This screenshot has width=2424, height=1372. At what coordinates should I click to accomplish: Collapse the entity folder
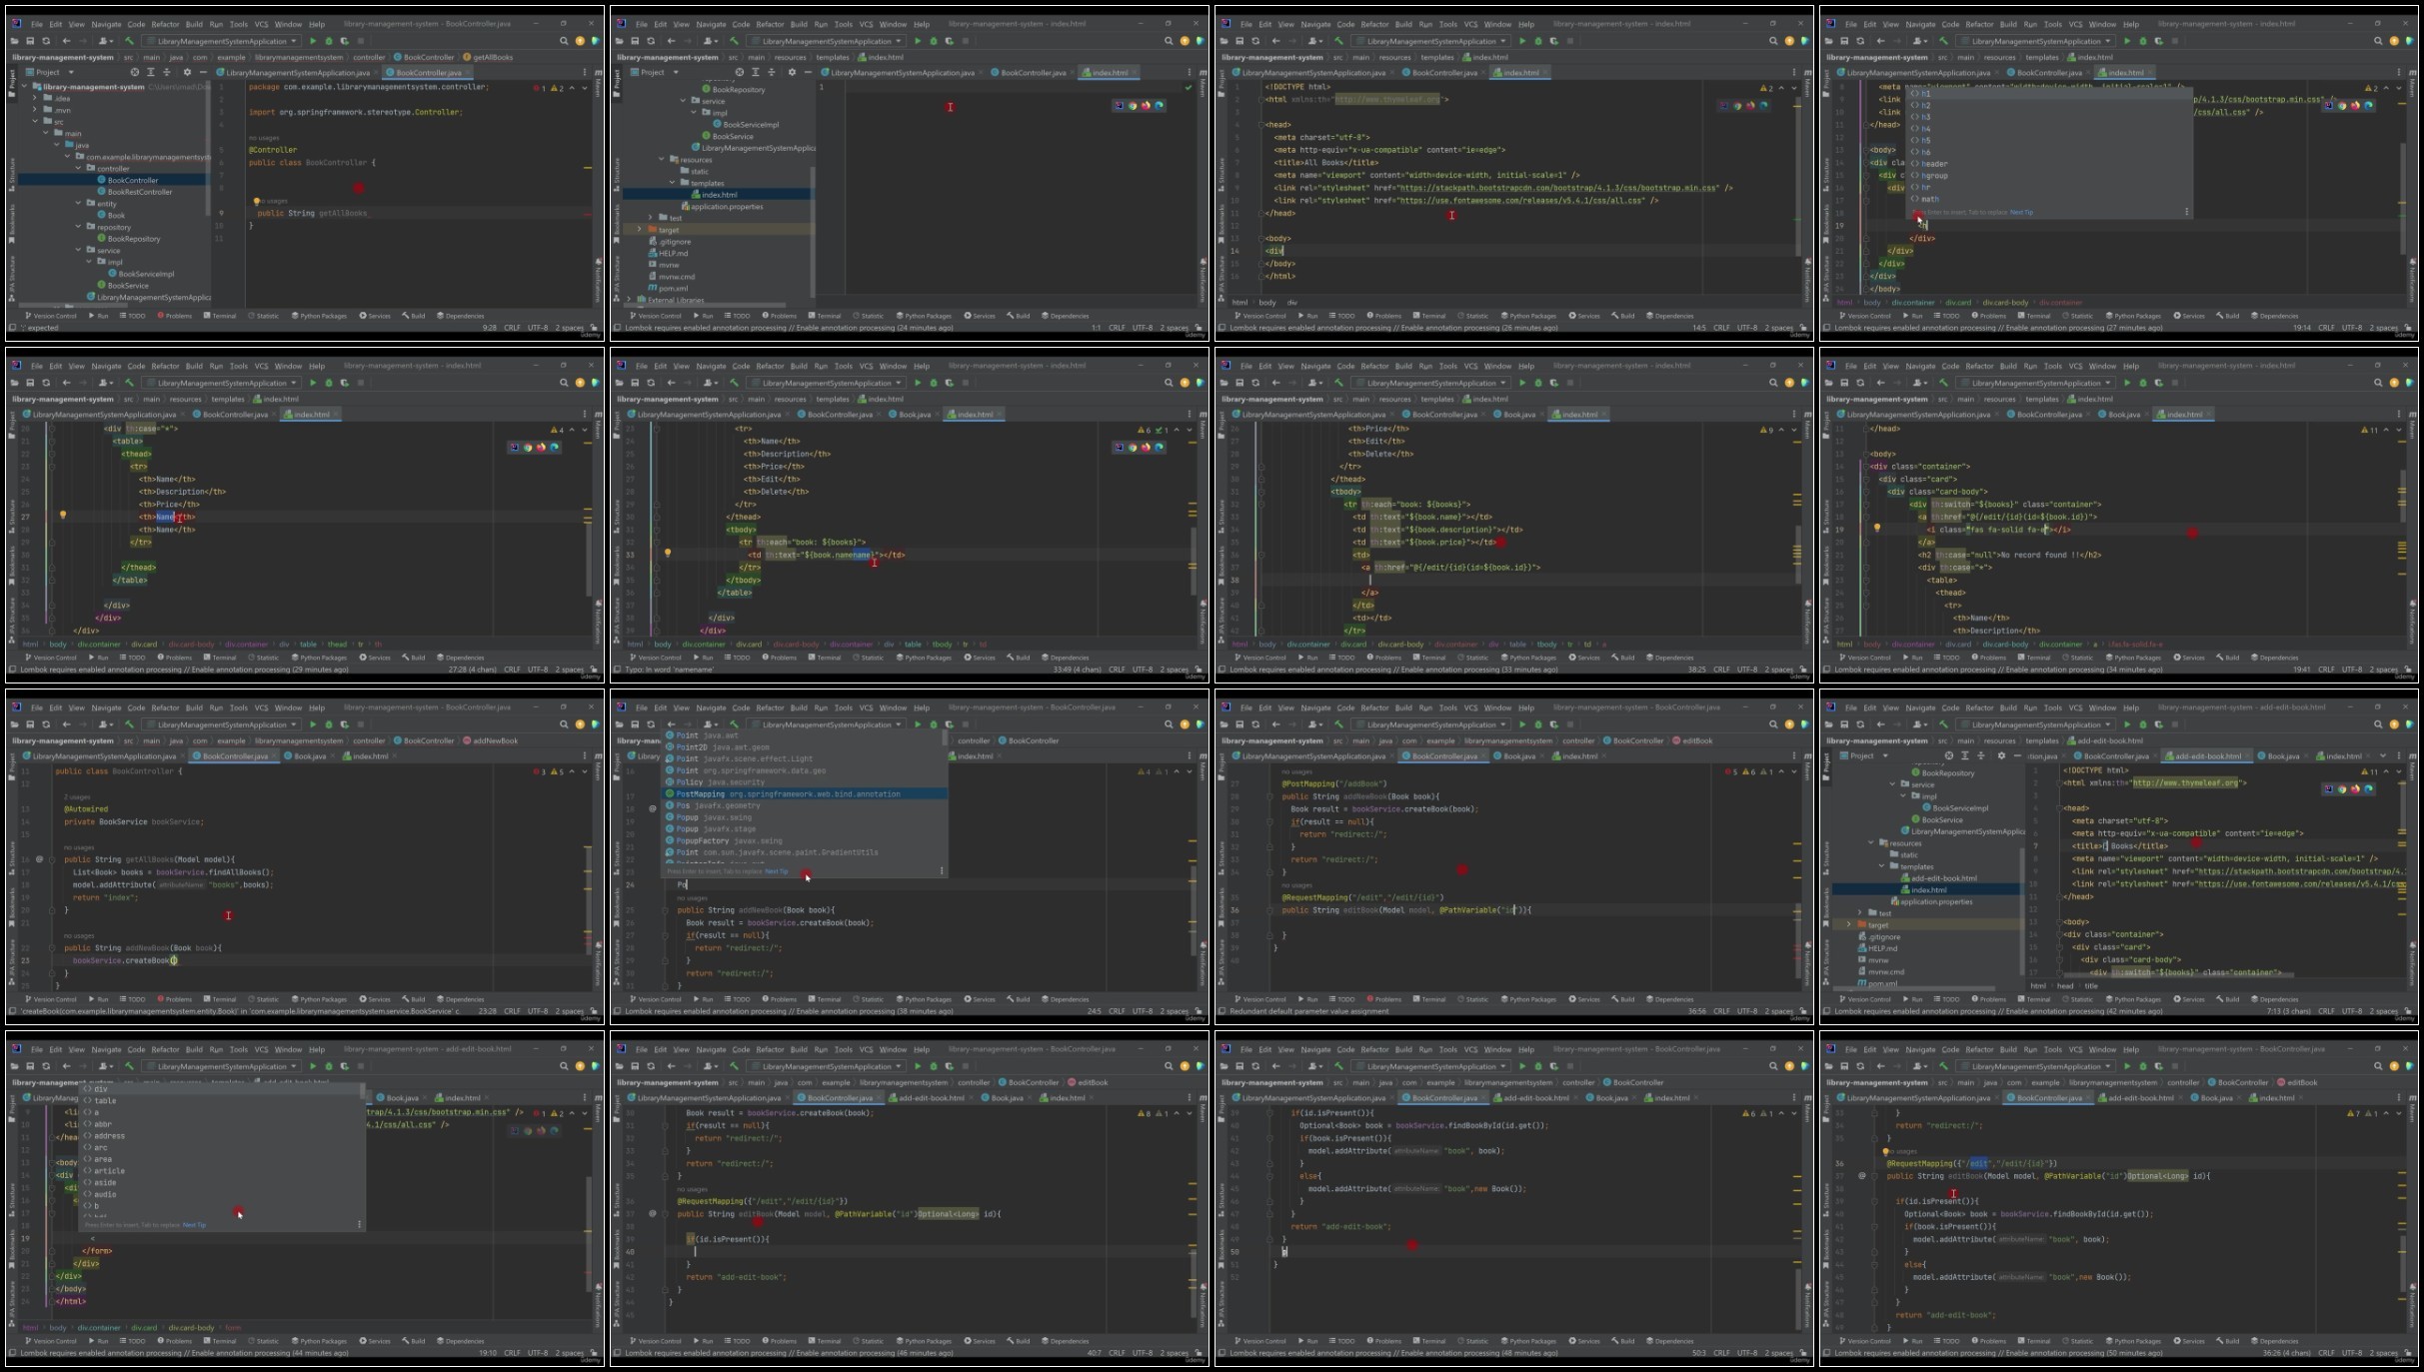78,203
